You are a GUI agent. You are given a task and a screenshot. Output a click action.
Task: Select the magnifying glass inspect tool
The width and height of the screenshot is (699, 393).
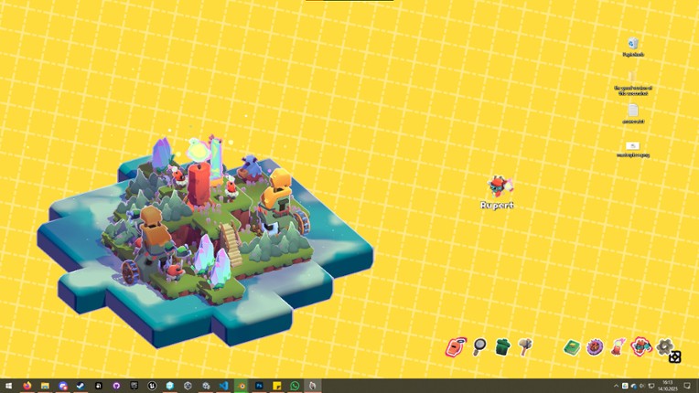pos(479,346)
